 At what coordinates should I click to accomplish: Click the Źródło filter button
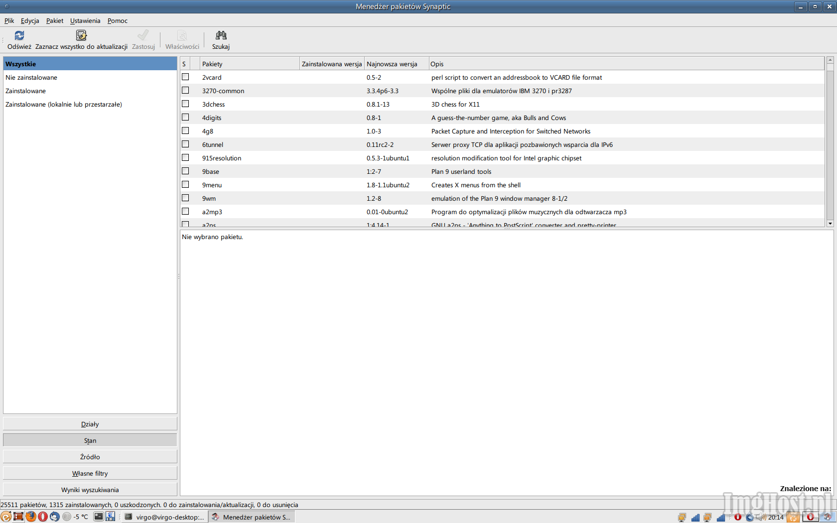(x=90, y=457)
